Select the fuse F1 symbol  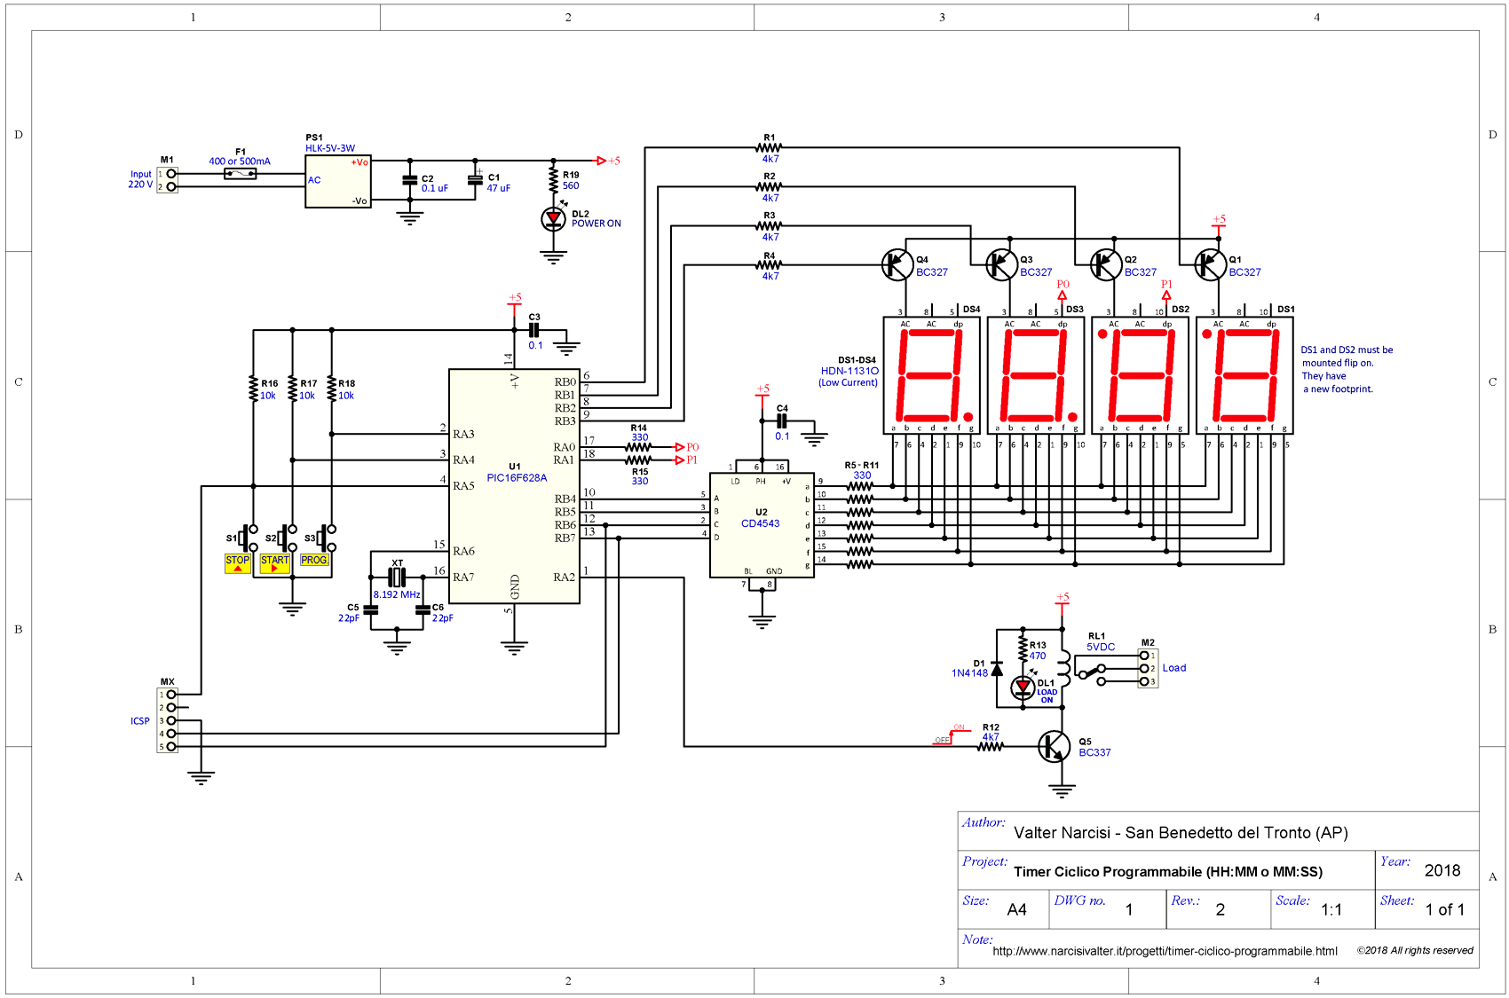click(x=241, y=174)
